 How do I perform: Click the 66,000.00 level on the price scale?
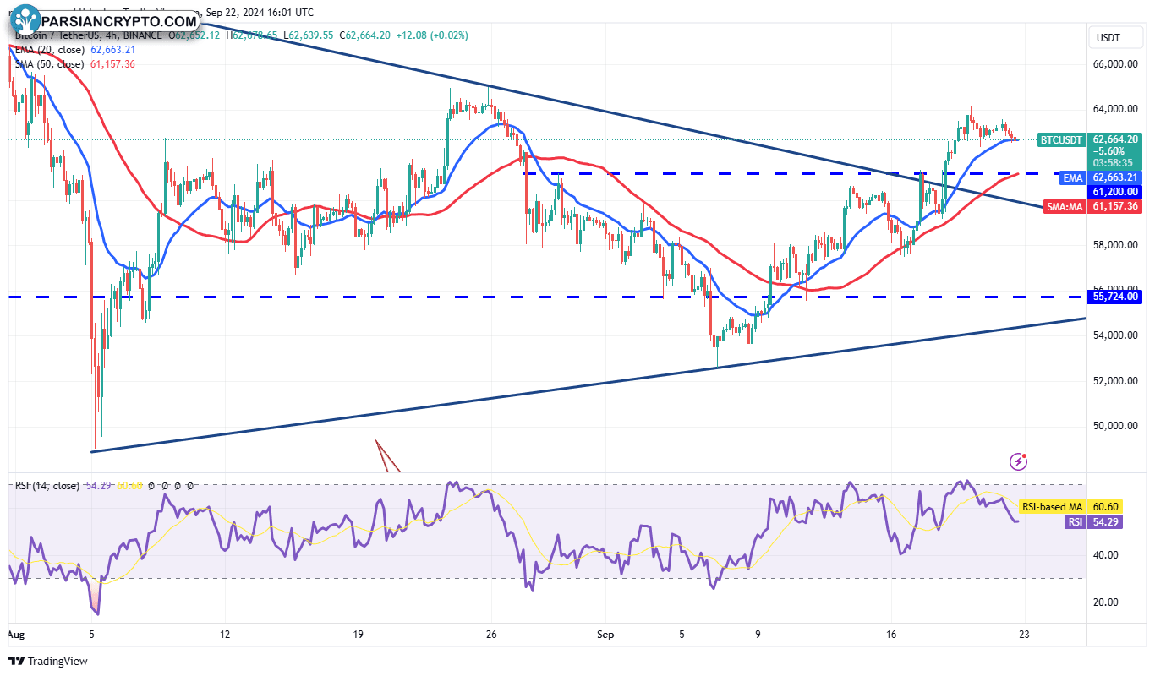[1114, 64]
